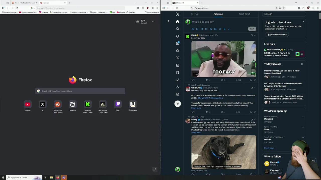Image resolution: width=321 pixels, height=180 pixels.
Task: Open Premium X icon in sidebar
Action: click(178, 58)
